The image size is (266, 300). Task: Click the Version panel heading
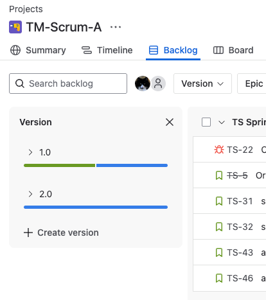pyautogui.click(x=35, y=122)
